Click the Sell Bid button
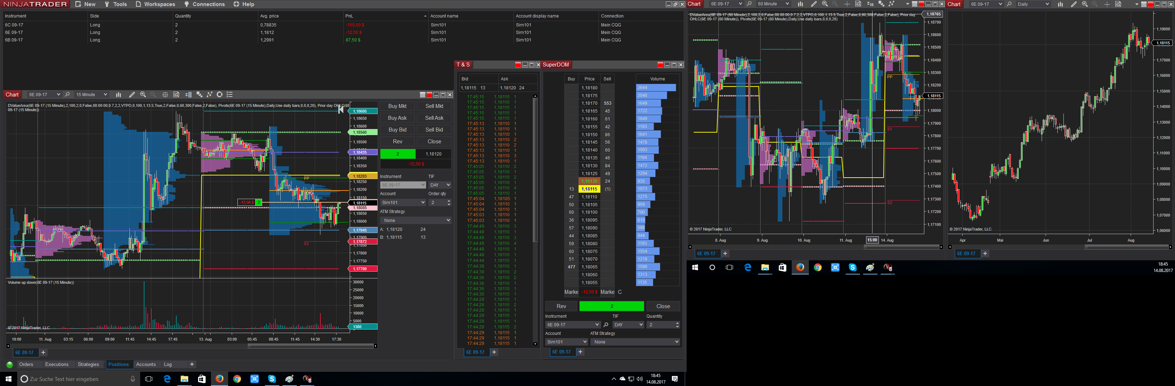 (434, 130)
